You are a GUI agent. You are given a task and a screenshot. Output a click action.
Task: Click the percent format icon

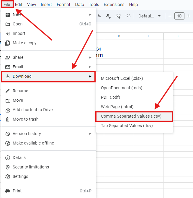(99, 16)
